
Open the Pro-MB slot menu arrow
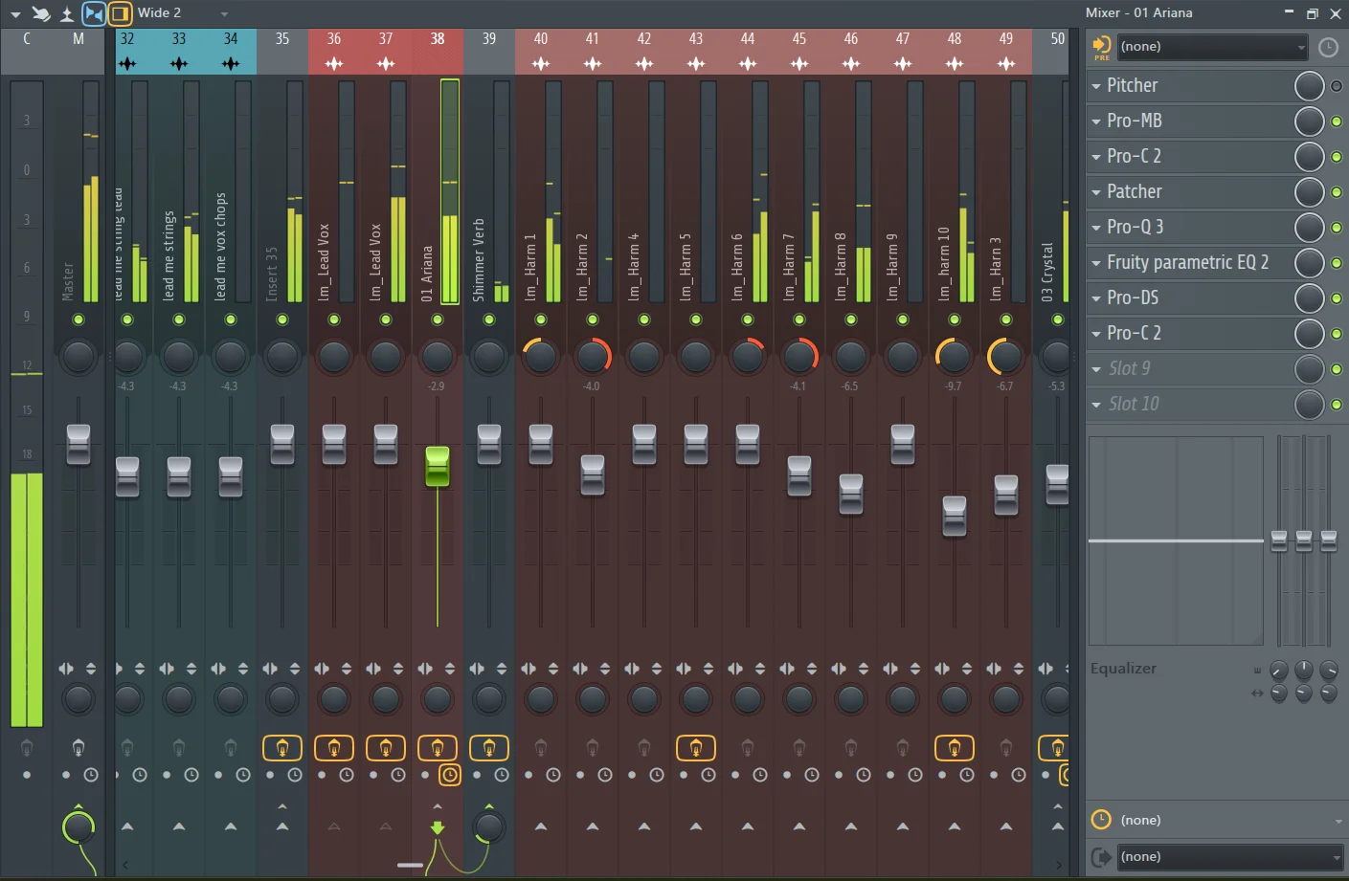(x=1096, y=121)
